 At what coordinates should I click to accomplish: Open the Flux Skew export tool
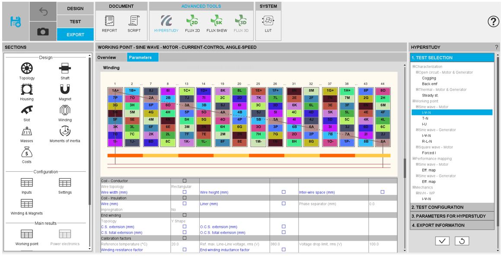point(216,21)
